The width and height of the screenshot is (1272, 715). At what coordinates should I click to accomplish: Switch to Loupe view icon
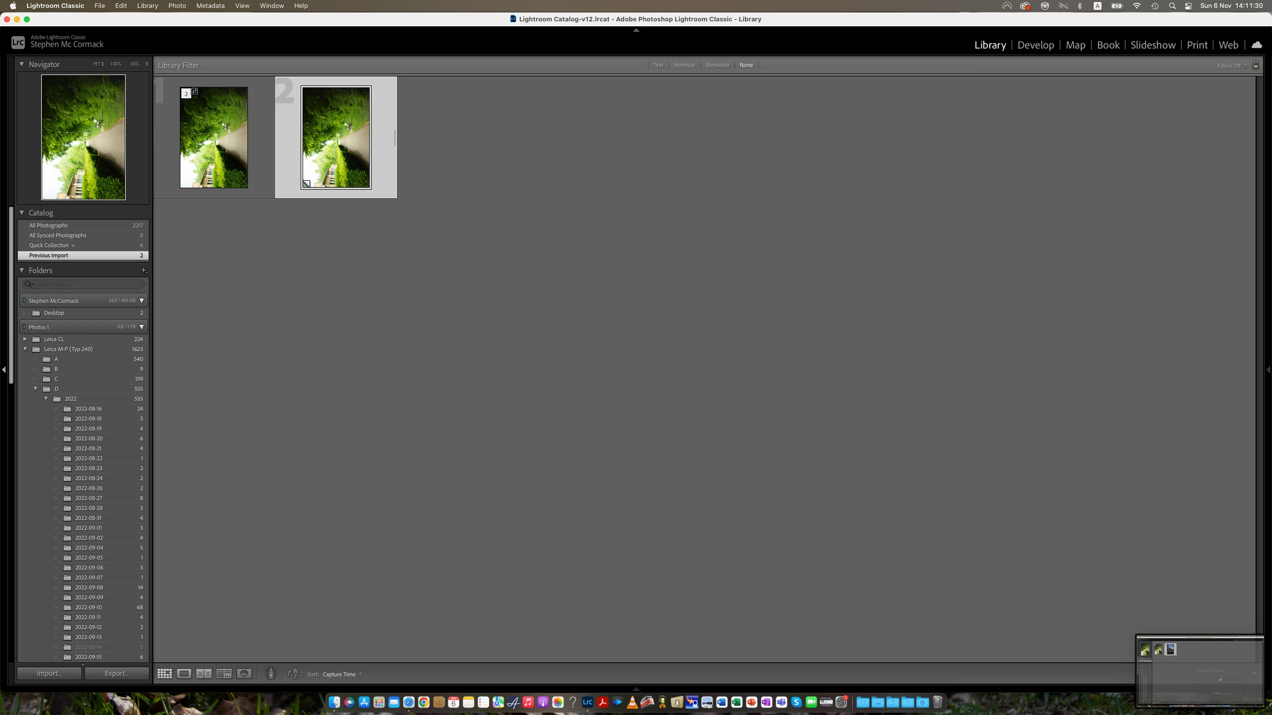click(x=184, y=674)
